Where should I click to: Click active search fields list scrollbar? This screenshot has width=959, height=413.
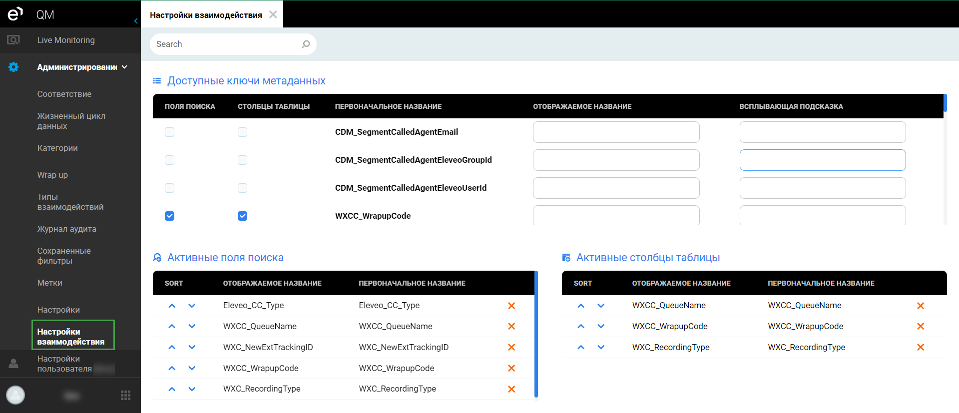[x=536, y=334]
